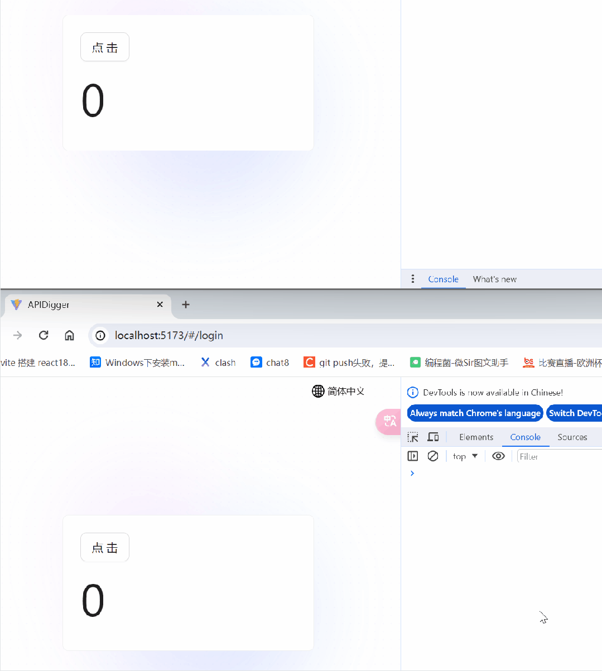
Task: Create live expression with the eye icon
Action: pos(498,456)
